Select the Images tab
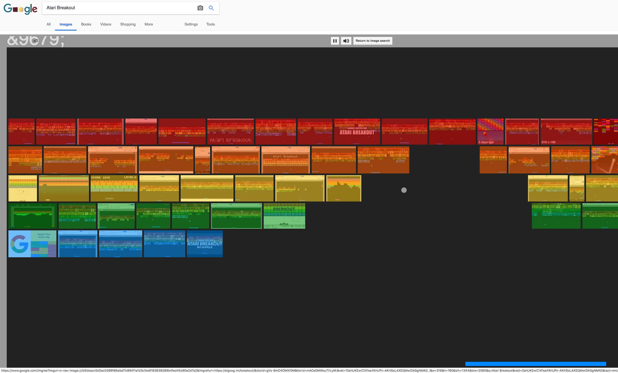 click(66, 24)
